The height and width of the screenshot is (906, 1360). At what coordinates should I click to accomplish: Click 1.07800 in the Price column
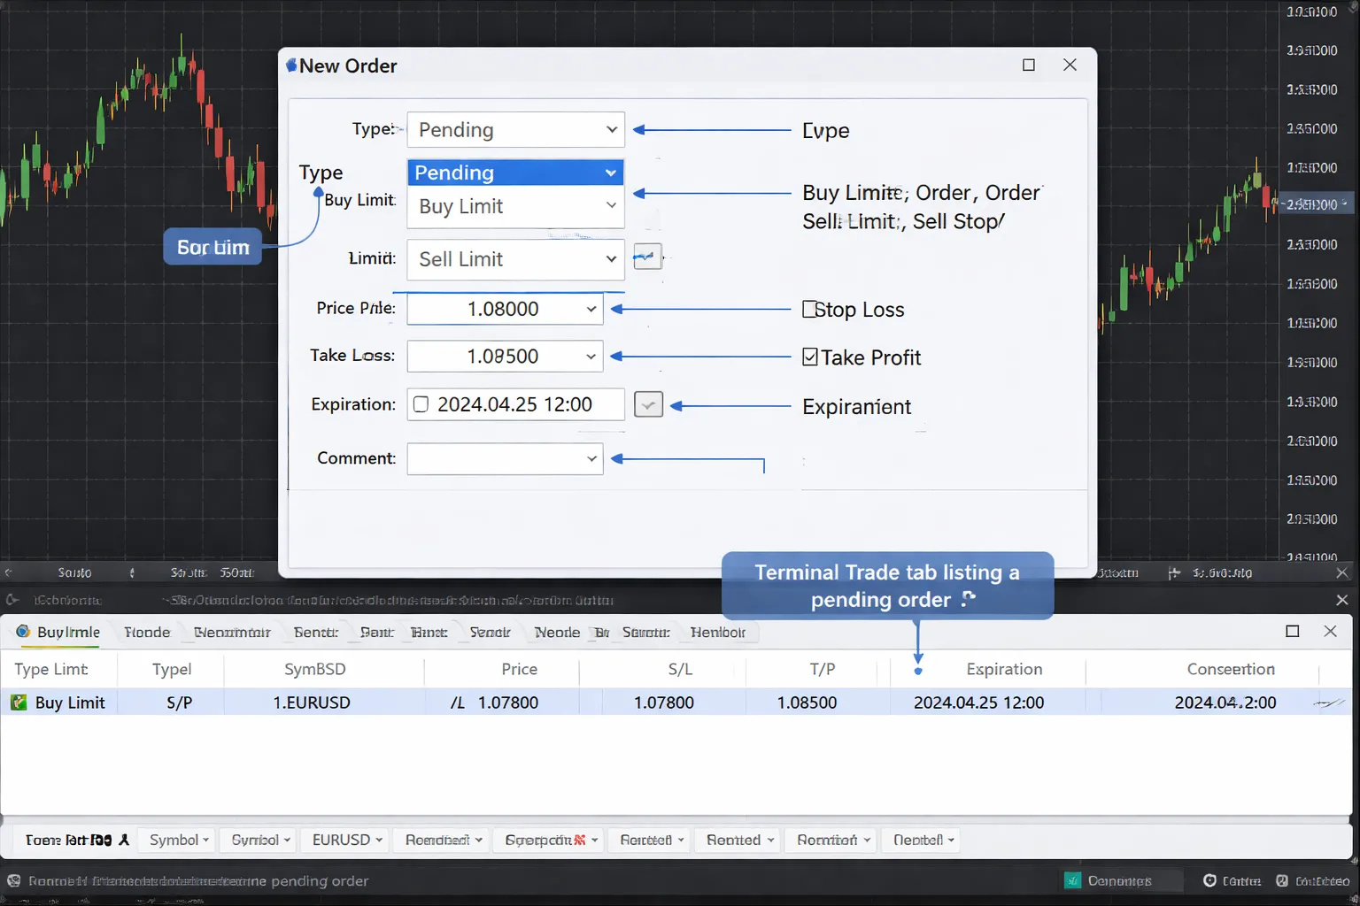[508, 703]
